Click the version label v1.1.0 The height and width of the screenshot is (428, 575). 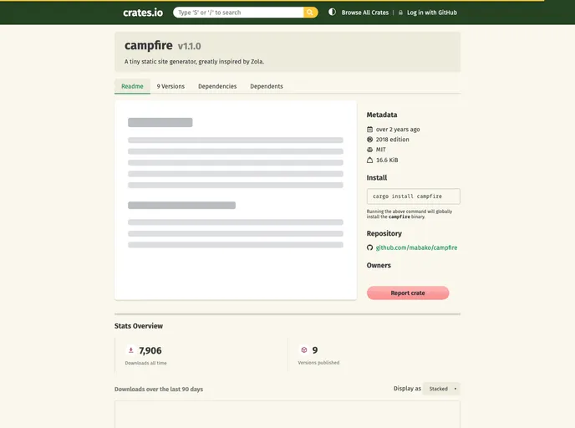pos(189,46)
